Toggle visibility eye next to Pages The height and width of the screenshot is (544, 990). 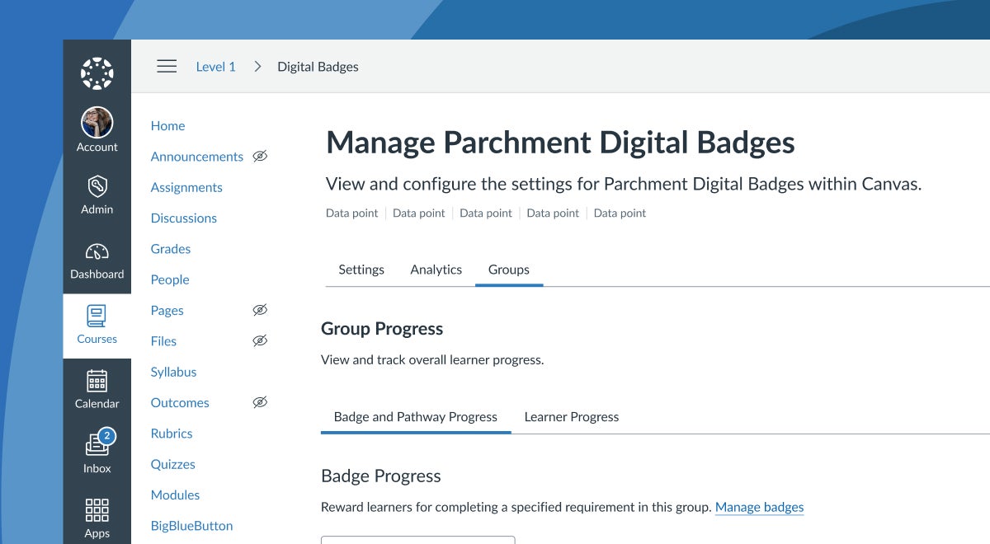pyautogui.click(x=260, y=311)
